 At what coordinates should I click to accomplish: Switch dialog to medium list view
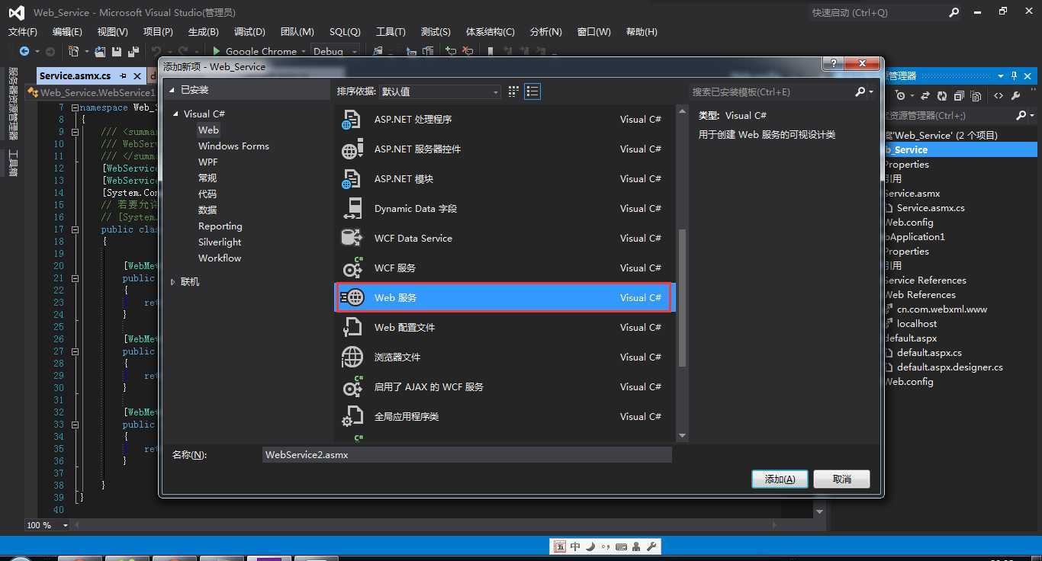tap(532, 91)
